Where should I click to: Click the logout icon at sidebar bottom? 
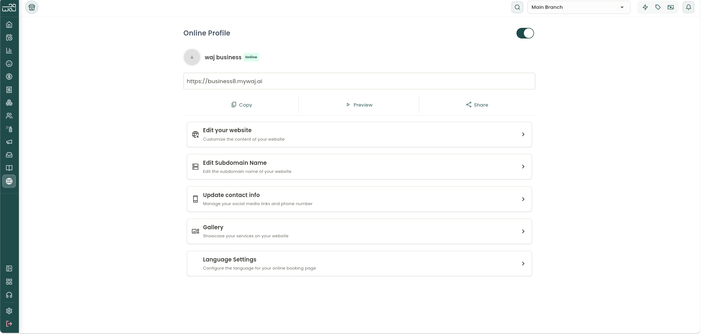coord(9,324)
